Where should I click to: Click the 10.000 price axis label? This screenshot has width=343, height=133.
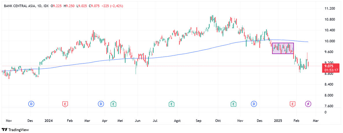(x=330, y=41)
